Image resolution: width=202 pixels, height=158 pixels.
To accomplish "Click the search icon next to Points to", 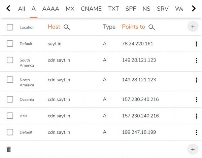I will (x=151, y=27).
